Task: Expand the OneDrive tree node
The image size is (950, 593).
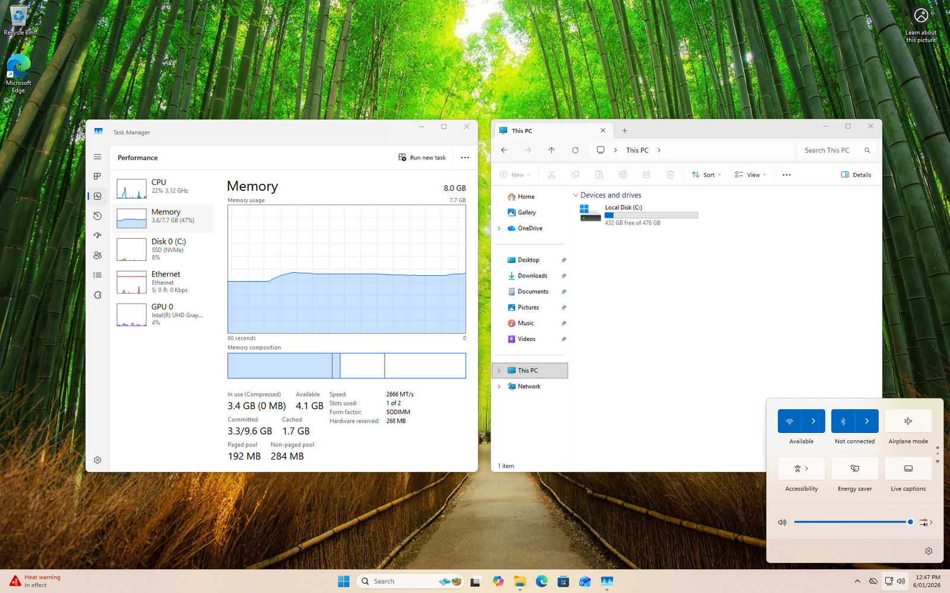Action: (499, 228)
